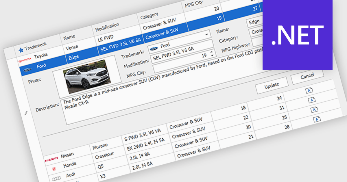347x182 pixels.
Task: Open the document icon in the Audi row
Action: [314, 109]
